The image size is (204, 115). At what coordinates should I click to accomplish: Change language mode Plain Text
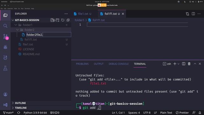(x=166, y=113)
